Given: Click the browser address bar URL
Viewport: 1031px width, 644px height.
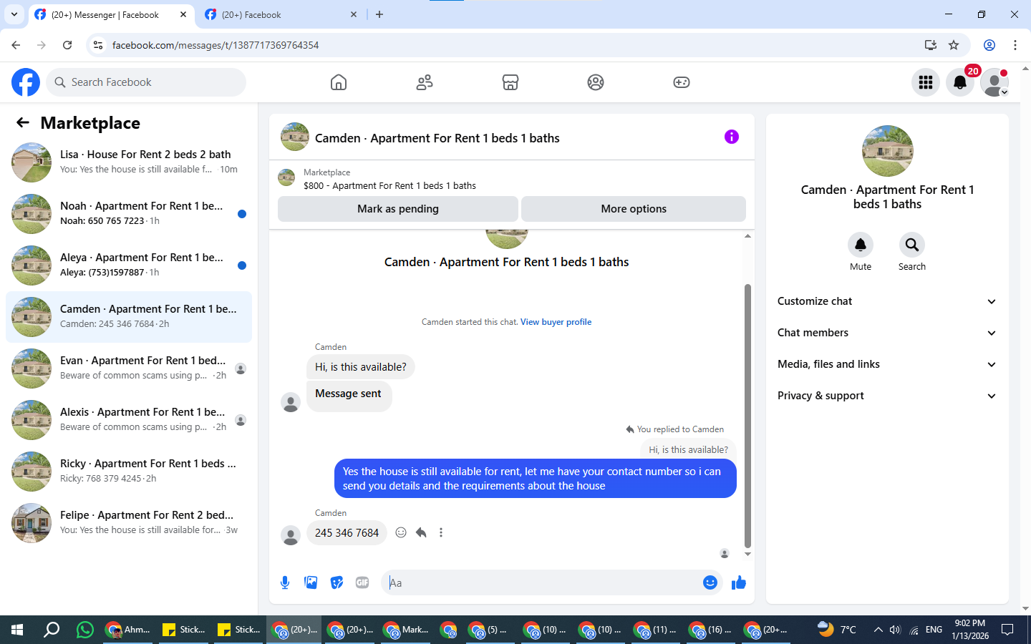Looking at the screenshot, I should [215, 45].
